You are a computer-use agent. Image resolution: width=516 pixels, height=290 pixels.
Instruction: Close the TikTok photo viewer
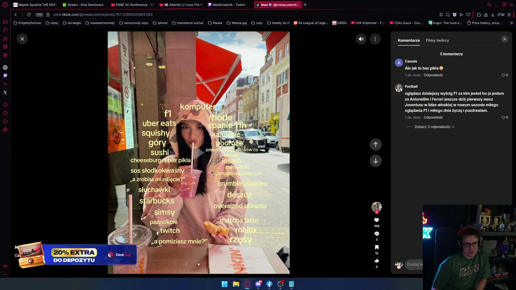click(22, 39)
